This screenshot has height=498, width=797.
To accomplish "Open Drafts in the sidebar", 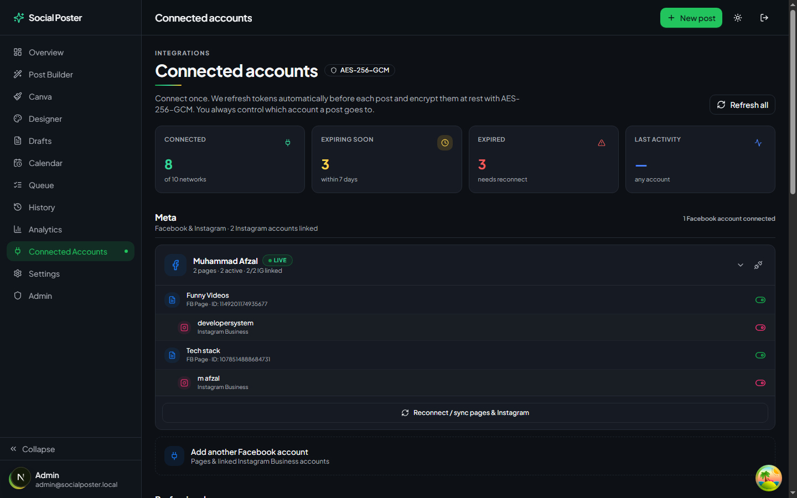I will tap(70, 141).
